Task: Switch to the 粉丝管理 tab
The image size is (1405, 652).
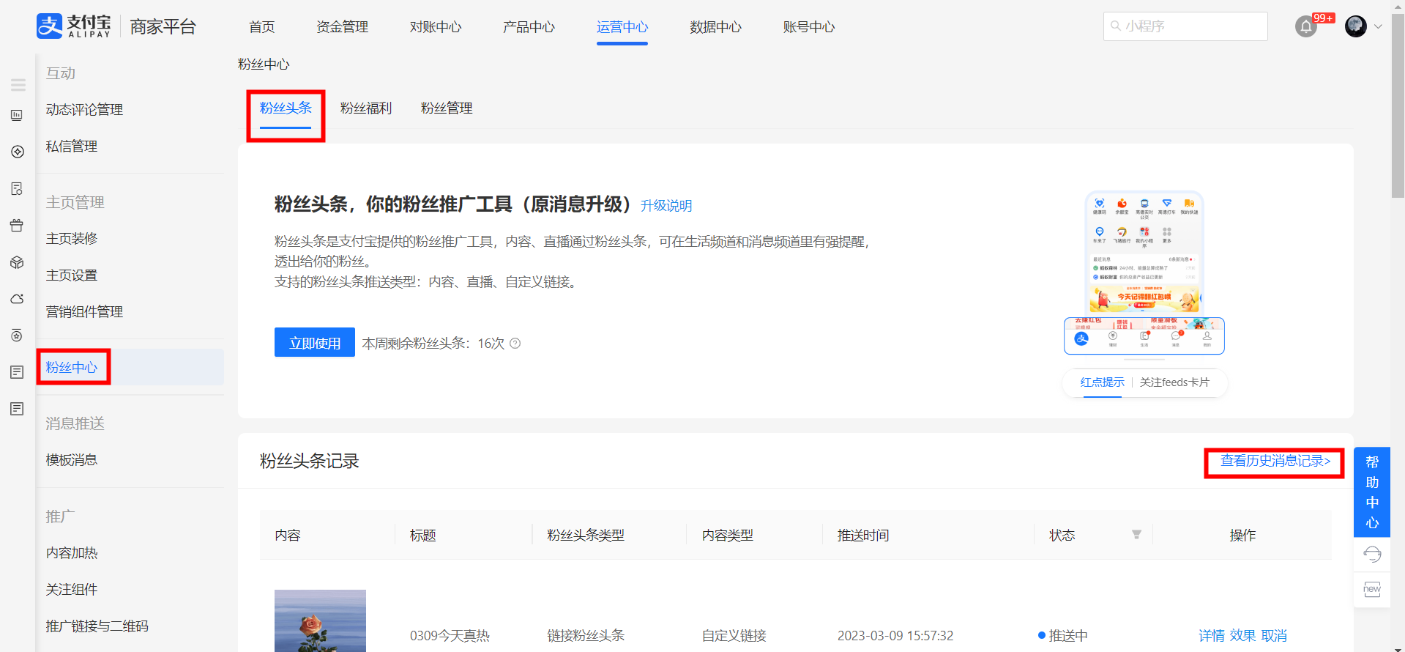Action: (x=447, y=108)
